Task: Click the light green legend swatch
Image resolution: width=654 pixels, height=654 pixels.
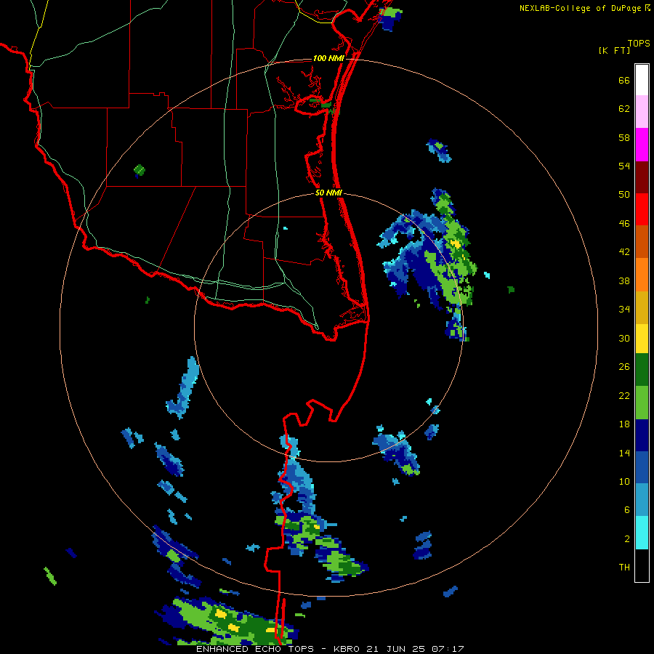Action: click(x=642, y=403)
